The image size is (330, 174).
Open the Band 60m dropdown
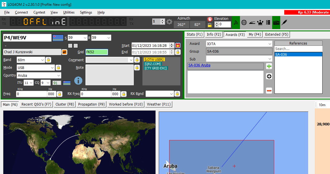(x=42, y=60)
